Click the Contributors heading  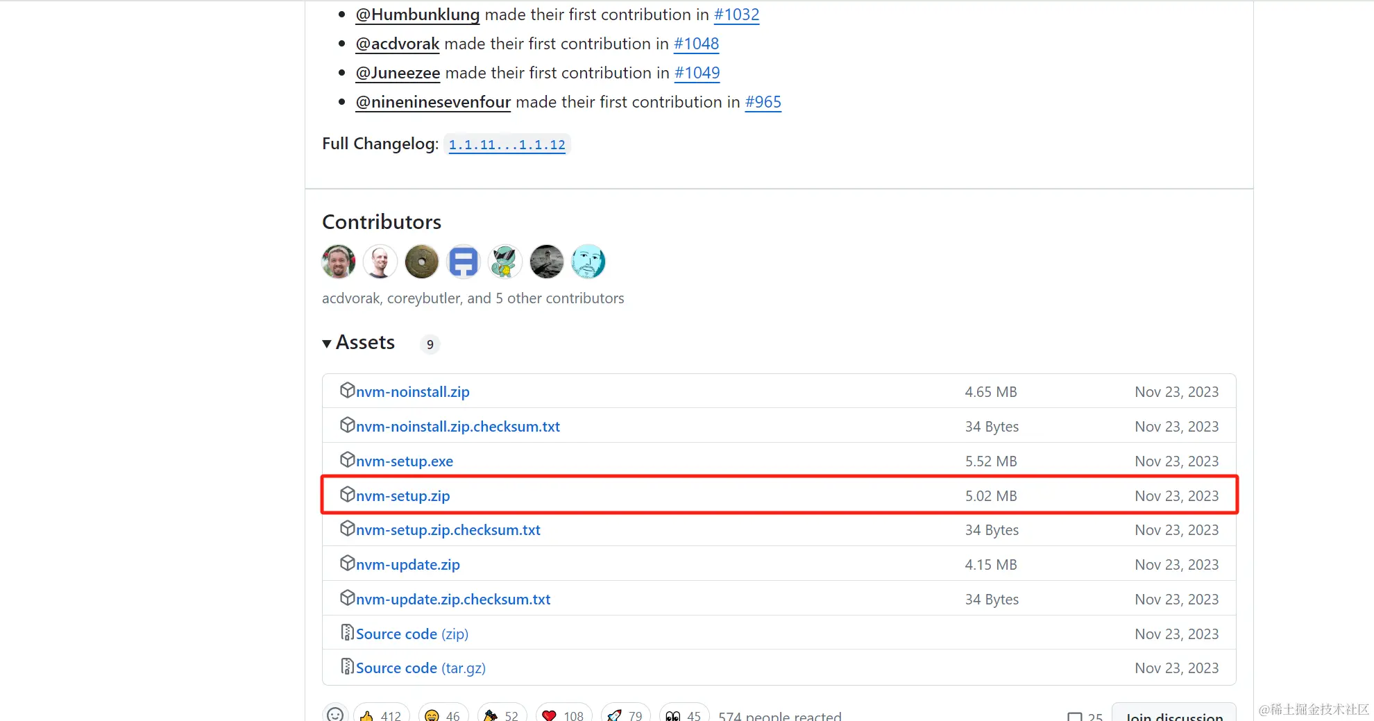(382, 222)
